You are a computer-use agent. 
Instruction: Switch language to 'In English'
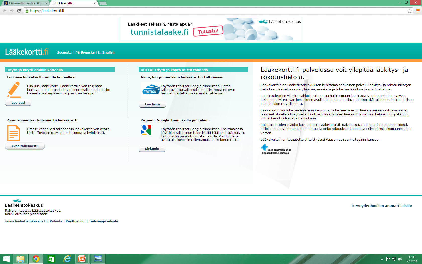[x=106, y=52]
